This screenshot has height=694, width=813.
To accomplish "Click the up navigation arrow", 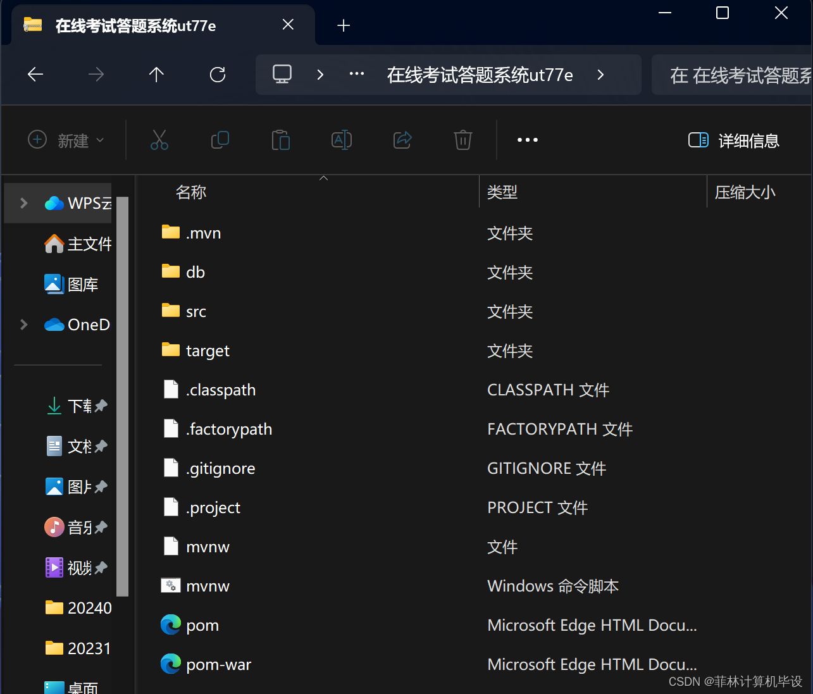I will pos(156,74).
